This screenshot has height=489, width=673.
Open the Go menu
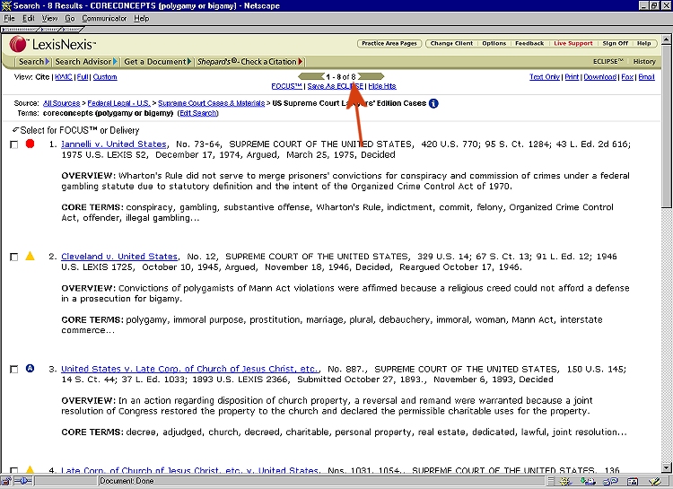69,19
